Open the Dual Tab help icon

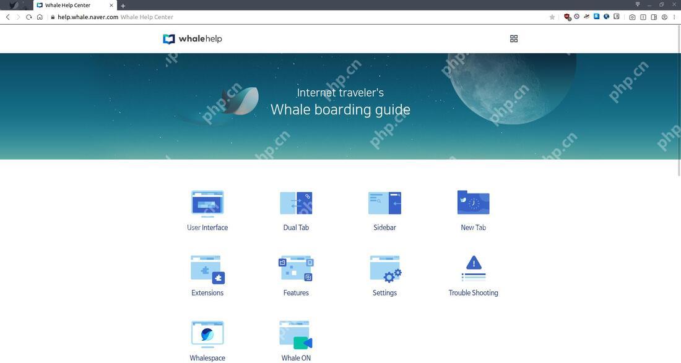[296, 203]
